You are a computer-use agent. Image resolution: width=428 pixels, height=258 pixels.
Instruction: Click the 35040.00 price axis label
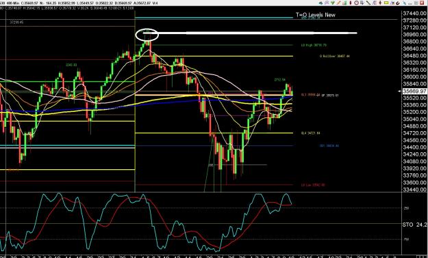tap(415, 119)
